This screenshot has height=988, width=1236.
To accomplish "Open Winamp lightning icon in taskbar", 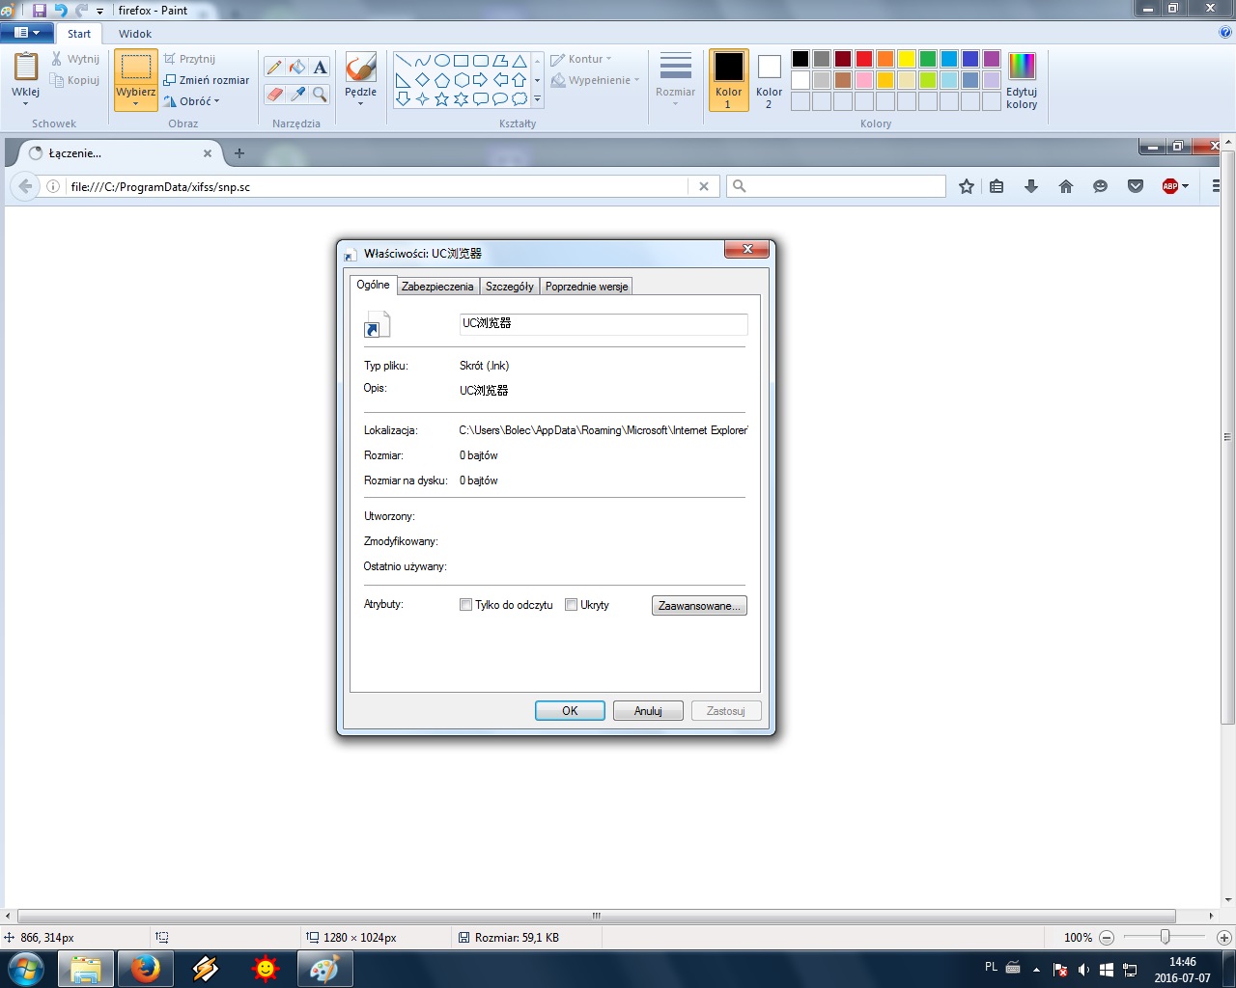I will click(x=205, y=969).
